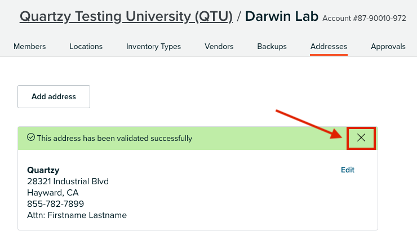Image resolution: width=417 pixels, height=244 pixels.
Task: Click the checkmark icon in validation banner
Action: pos(31,137)
